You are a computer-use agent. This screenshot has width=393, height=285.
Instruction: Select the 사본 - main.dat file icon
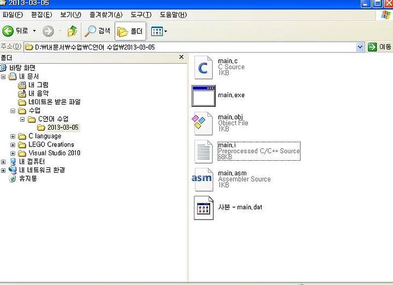tap(203, 208)
